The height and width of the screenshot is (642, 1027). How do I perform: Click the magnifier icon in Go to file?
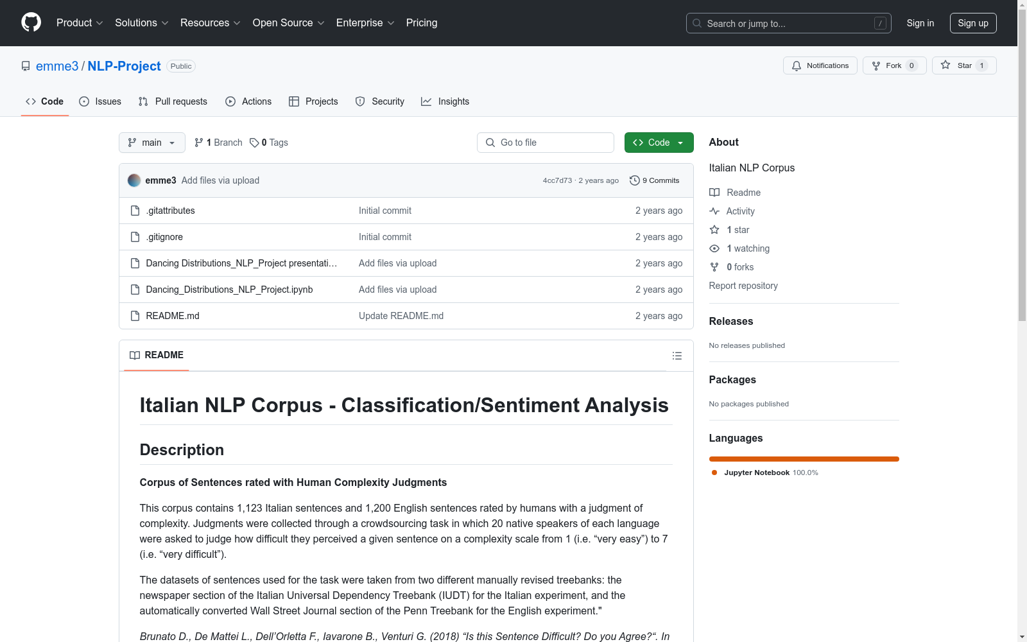click(x=490, y=143)
